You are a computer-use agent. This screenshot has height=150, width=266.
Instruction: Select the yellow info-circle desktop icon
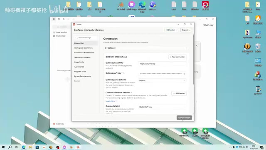(247, 49)
